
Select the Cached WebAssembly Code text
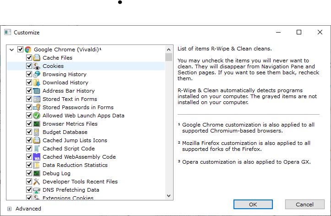[x=79, y=157]
